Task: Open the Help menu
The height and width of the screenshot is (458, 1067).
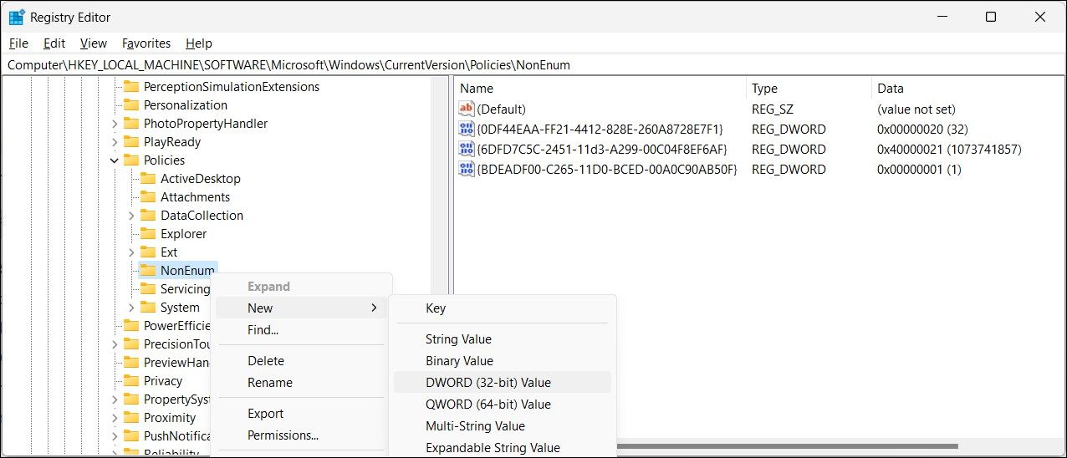Action: [x=199, y=43]
